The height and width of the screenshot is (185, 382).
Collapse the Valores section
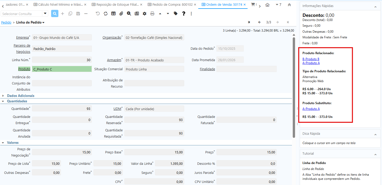(13, 143)
